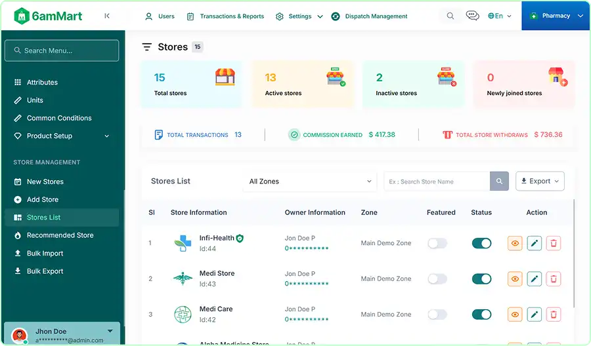Edit the Medi Care entry
Image resolution: width=591 pixels, height=346 pixels.
(x=534, y=315)
